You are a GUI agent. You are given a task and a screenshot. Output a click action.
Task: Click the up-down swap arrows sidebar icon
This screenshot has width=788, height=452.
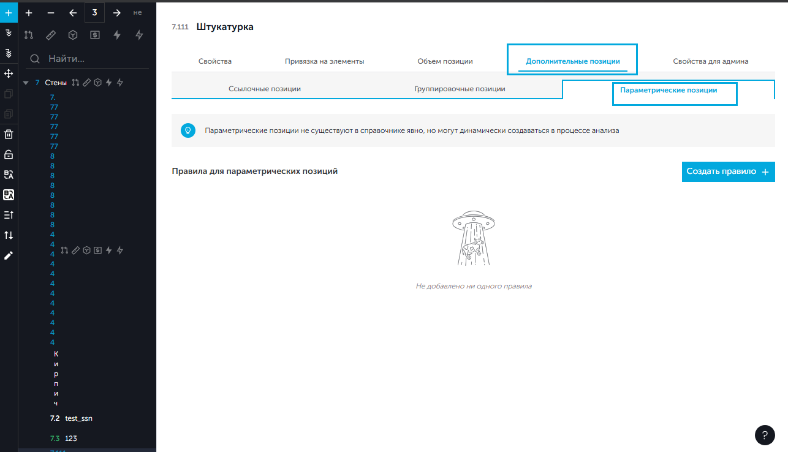[x=9, y=235]
